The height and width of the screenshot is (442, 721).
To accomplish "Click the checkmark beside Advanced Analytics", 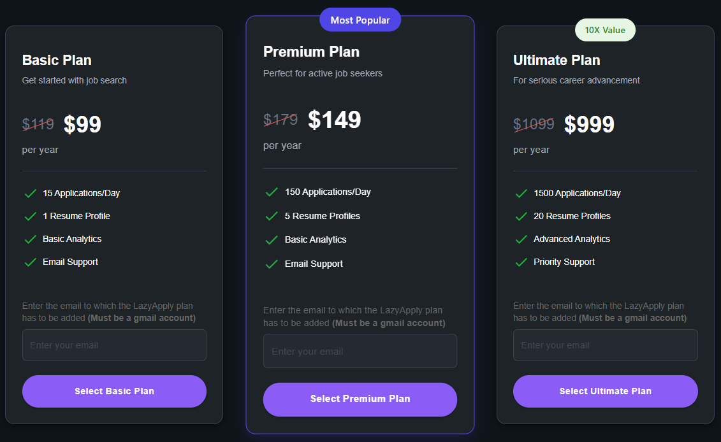I will tap(520, 239).
